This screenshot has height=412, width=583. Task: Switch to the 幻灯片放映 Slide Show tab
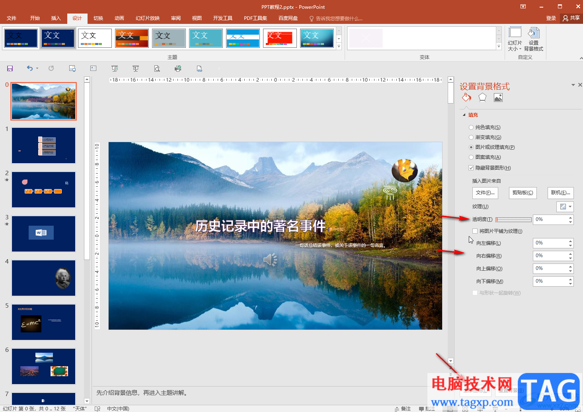(x=148, y=18)
